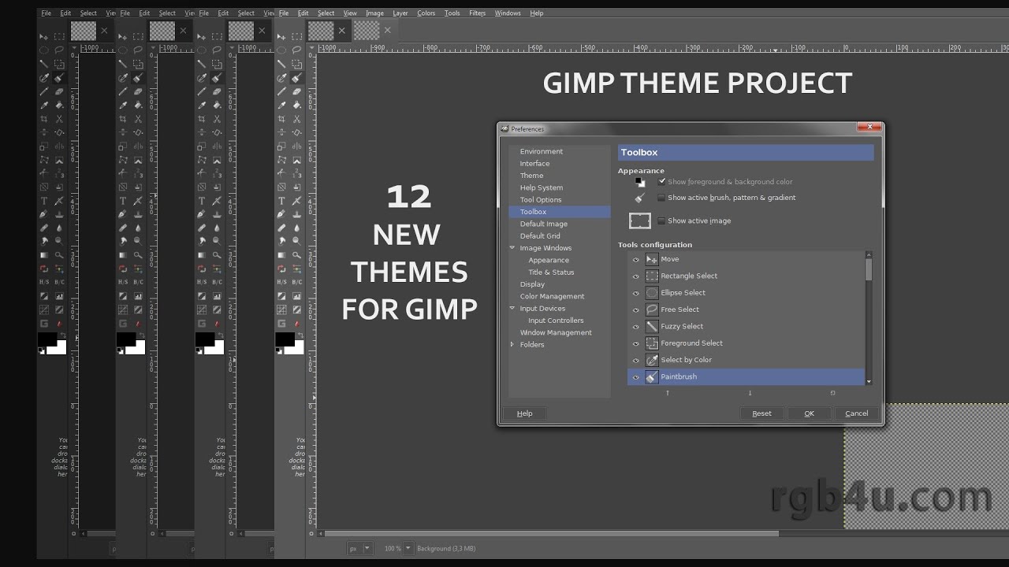
Task: Uncheck Show foreground & background color
Action: (662, 181)
